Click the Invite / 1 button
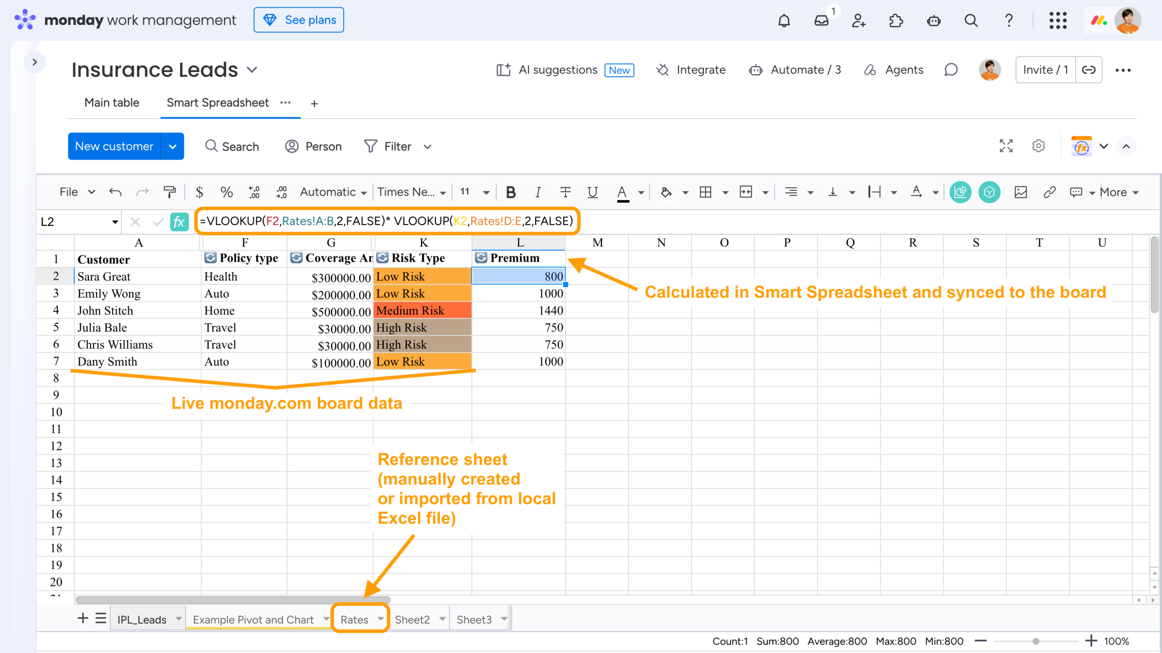The width and height of the screenshot is (1162, 653). pos(1045,70)
